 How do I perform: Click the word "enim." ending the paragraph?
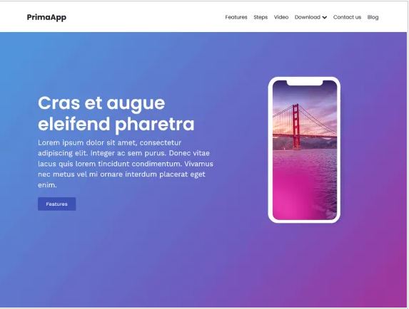pos(47,185)
